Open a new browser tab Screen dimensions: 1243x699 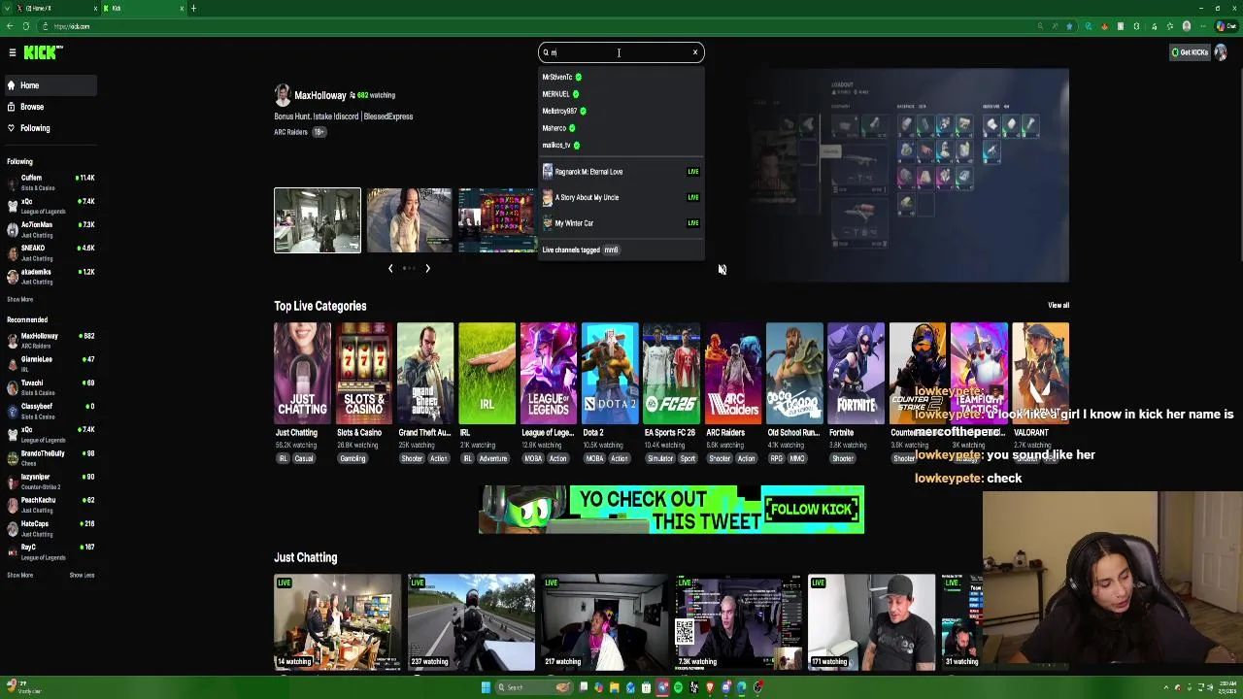click(x=193, y=8)
